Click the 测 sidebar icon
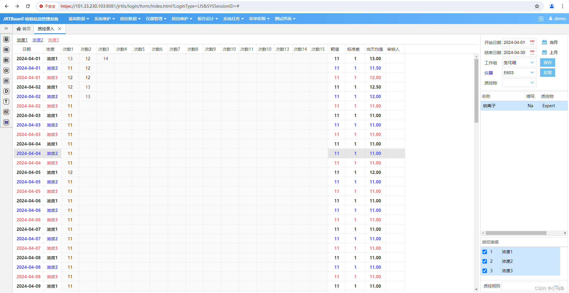 tap(6, 122)
